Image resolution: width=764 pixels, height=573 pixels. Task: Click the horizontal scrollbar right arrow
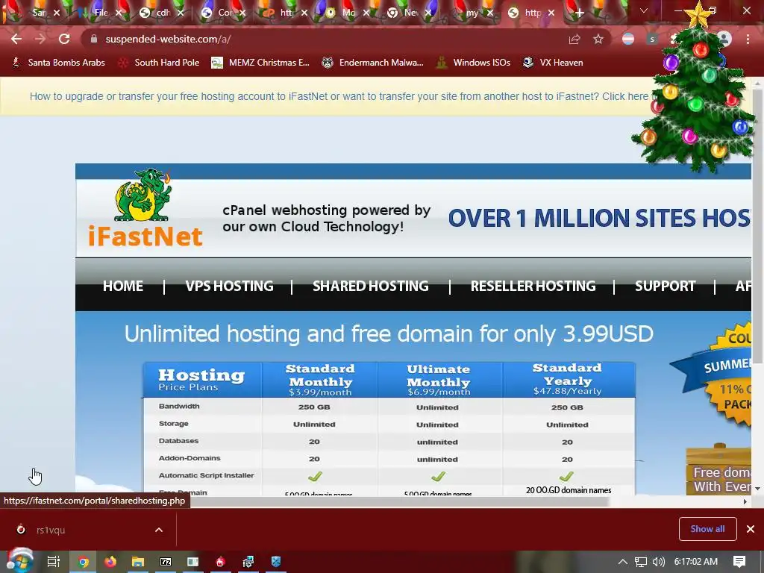pos(745,501)
